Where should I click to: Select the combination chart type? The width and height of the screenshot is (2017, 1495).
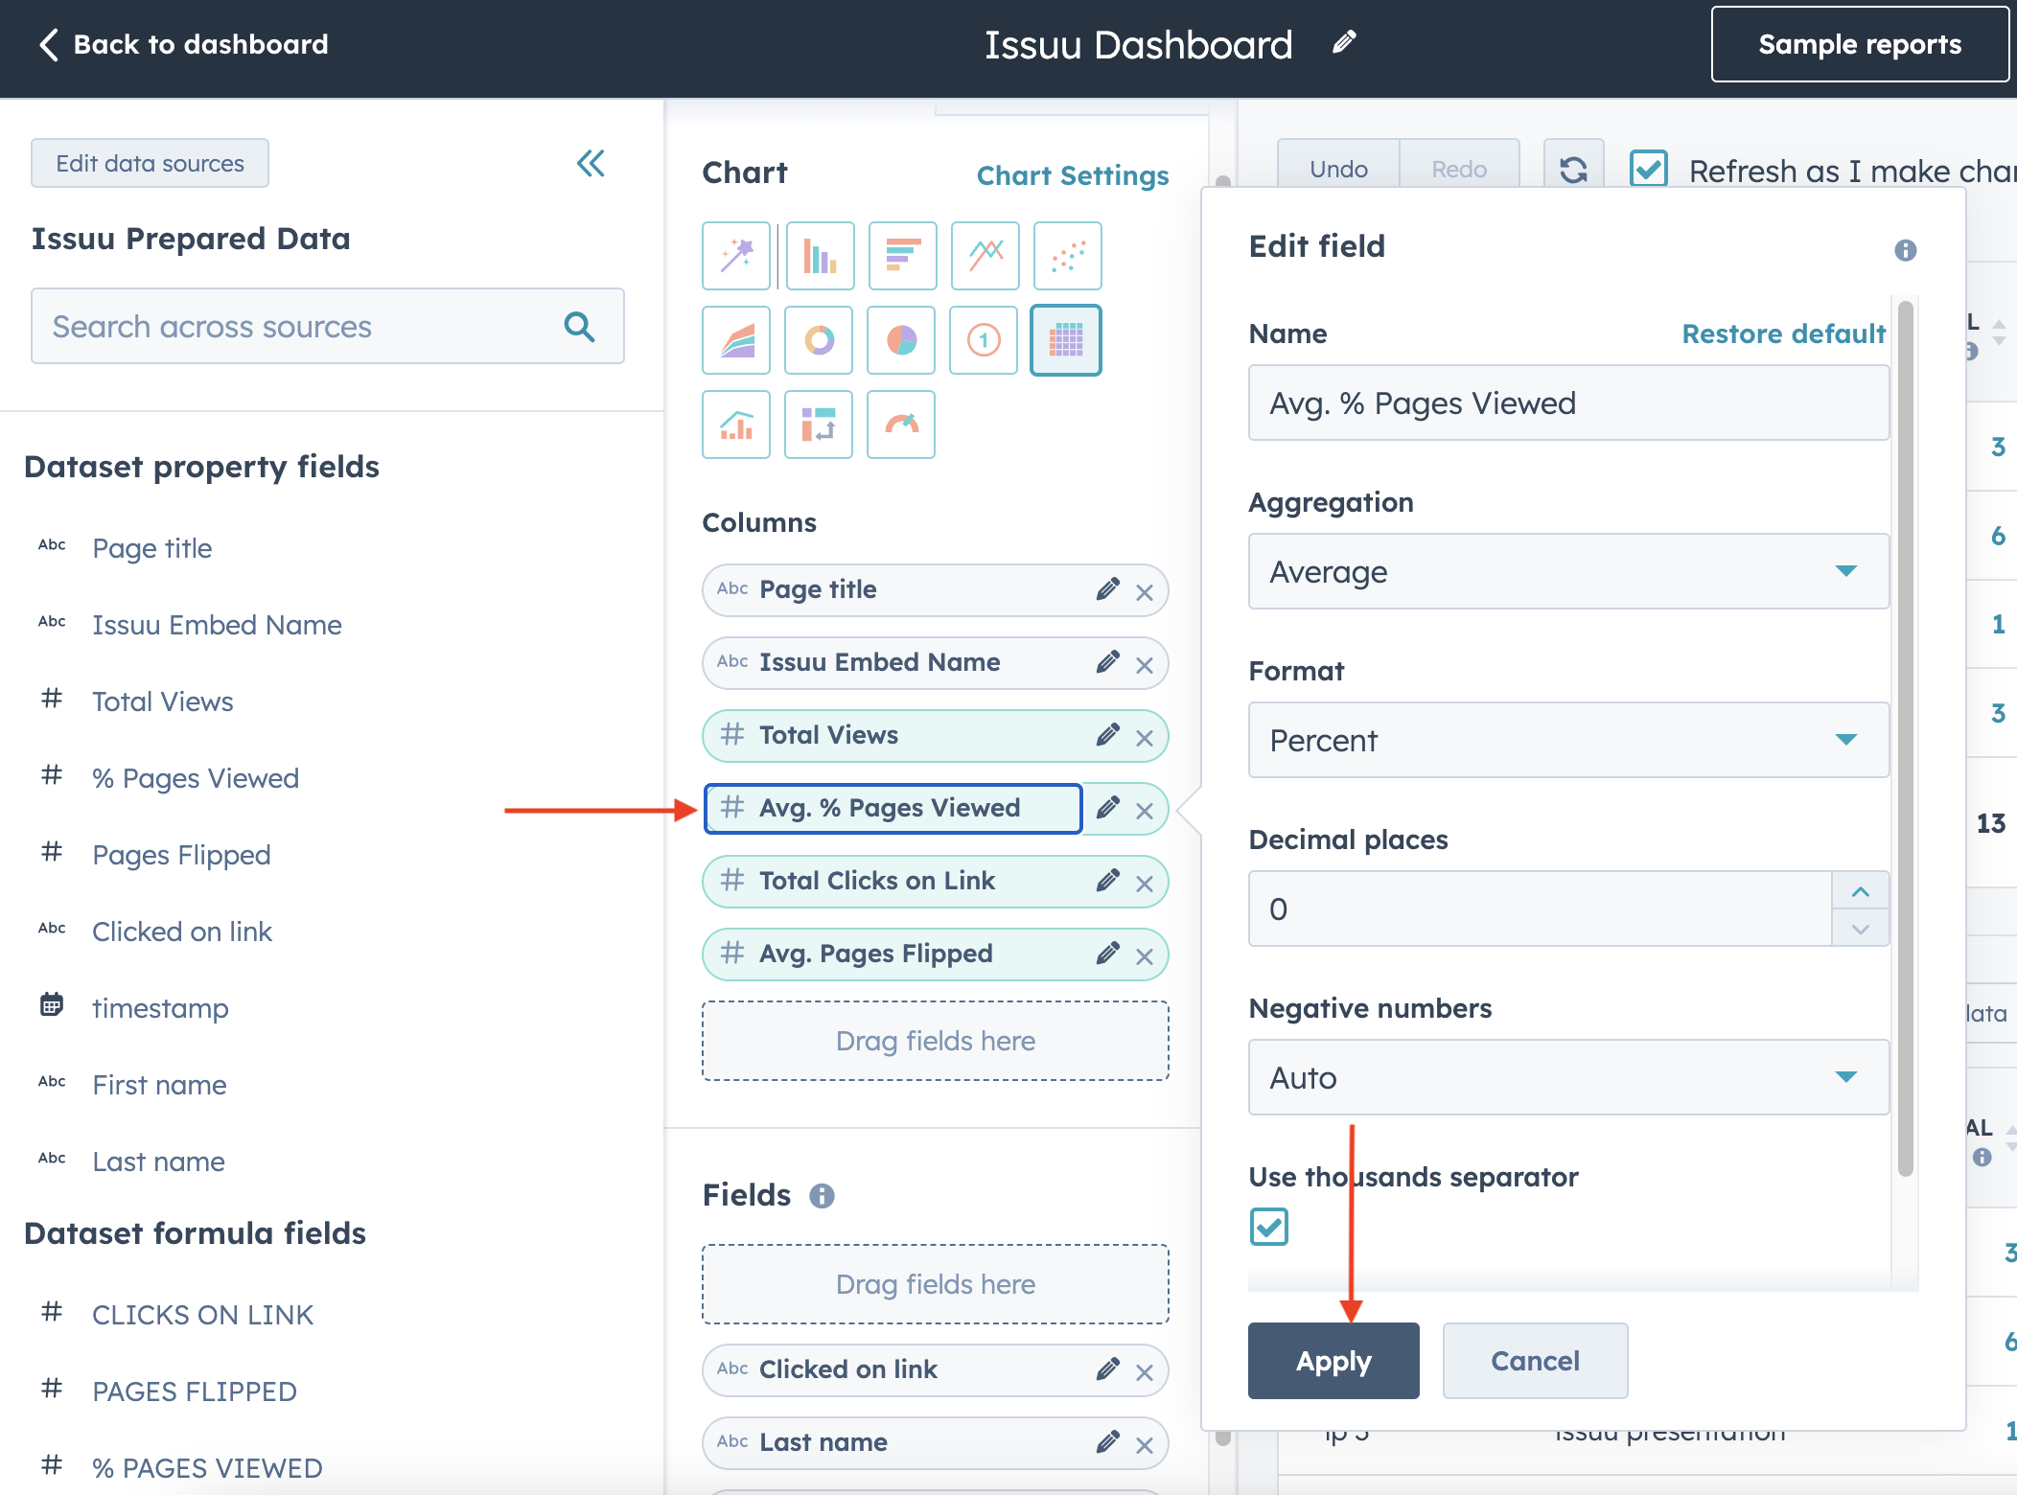pyautogui.click(x=736, y=425)
